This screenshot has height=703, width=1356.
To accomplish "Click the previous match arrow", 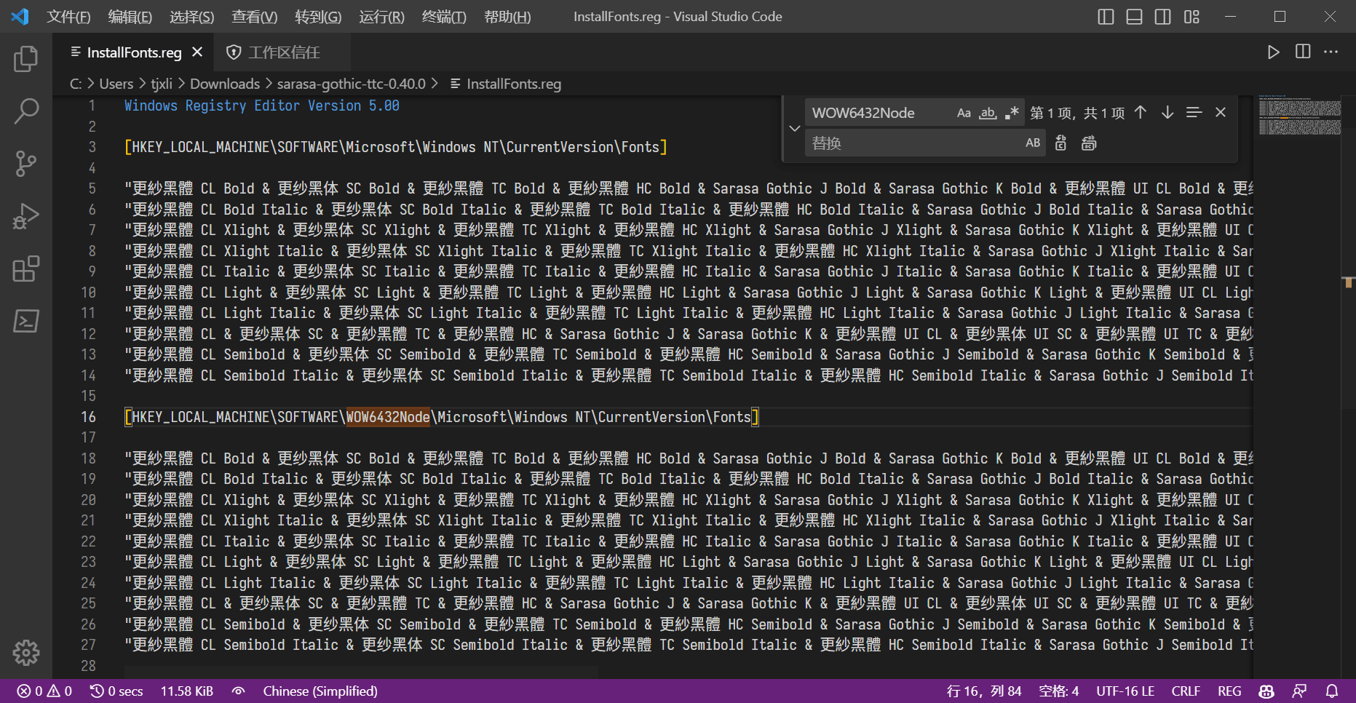I will 1140,112.
